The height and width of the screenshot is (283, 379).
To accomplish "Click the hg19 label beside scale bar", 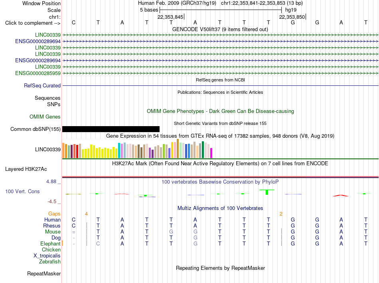I will pos(291,10).
